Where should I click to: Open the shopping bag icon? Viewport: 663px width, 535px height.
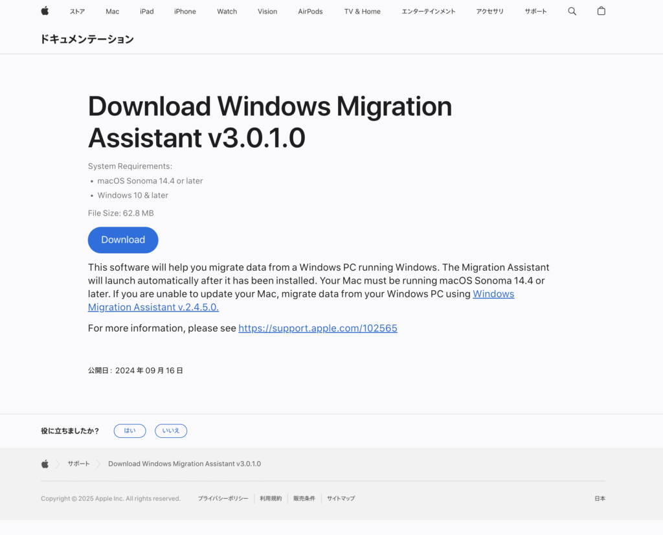(601, 11)
